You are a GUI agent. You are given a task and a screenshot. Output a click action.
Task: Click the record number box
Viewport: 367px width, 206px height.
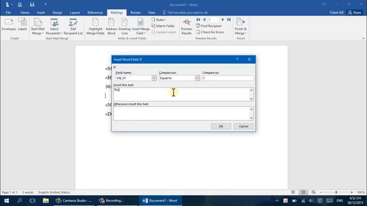click(213, 19)
